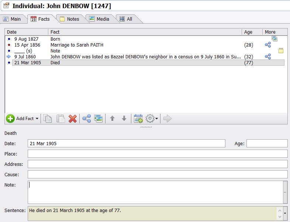The image size is (290, 222).
Task: Click the share/witnesses icon in the toolbar
Action: click(x=86, y=119)
